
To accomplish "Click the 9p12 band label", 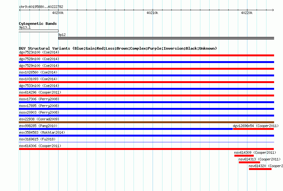I will 62,35.
